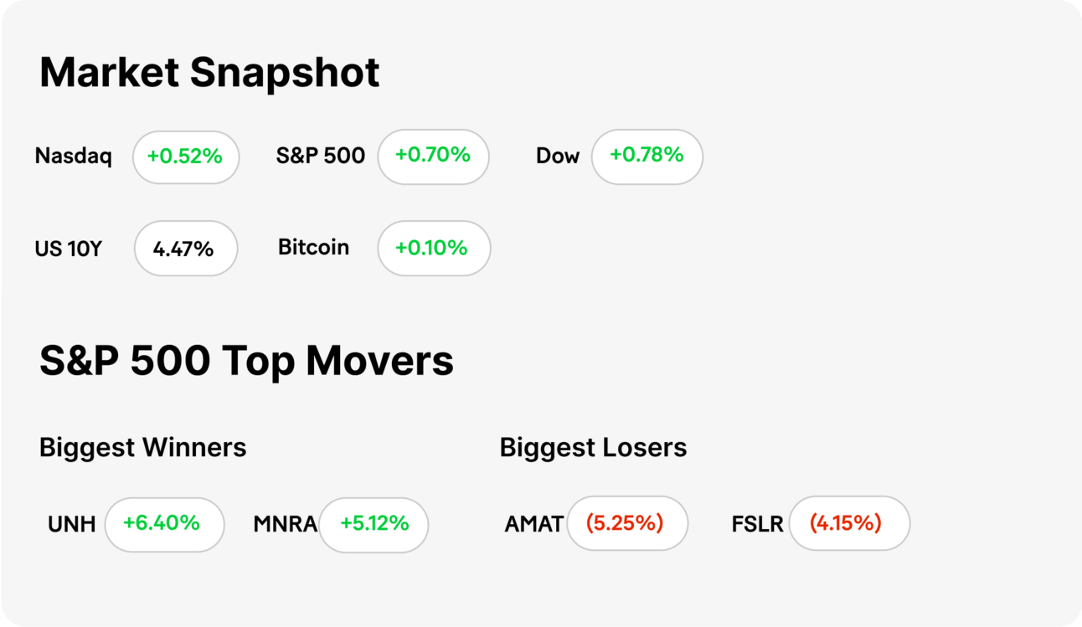The image size is (1082, 627).
Task: Open the FSLR (4.15%) pill
Action: click(849, 523)
